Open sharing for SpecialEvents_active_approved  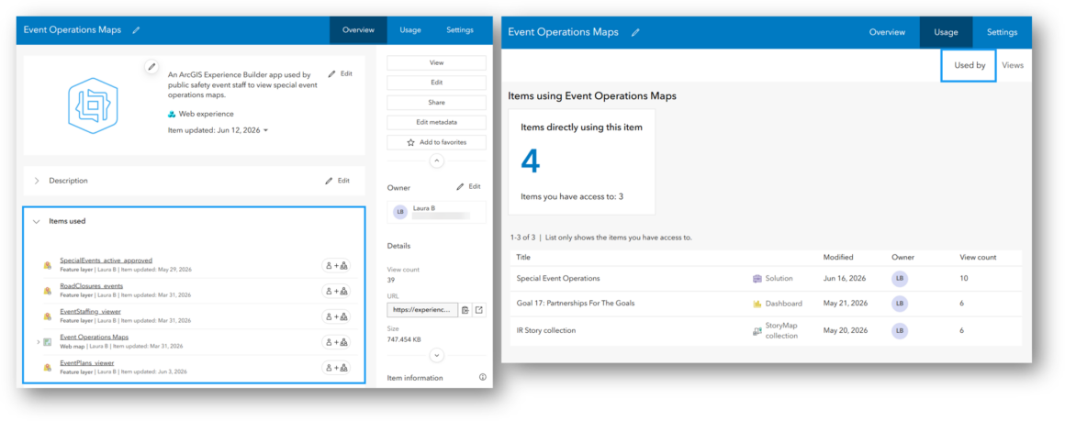pos(336,265)
